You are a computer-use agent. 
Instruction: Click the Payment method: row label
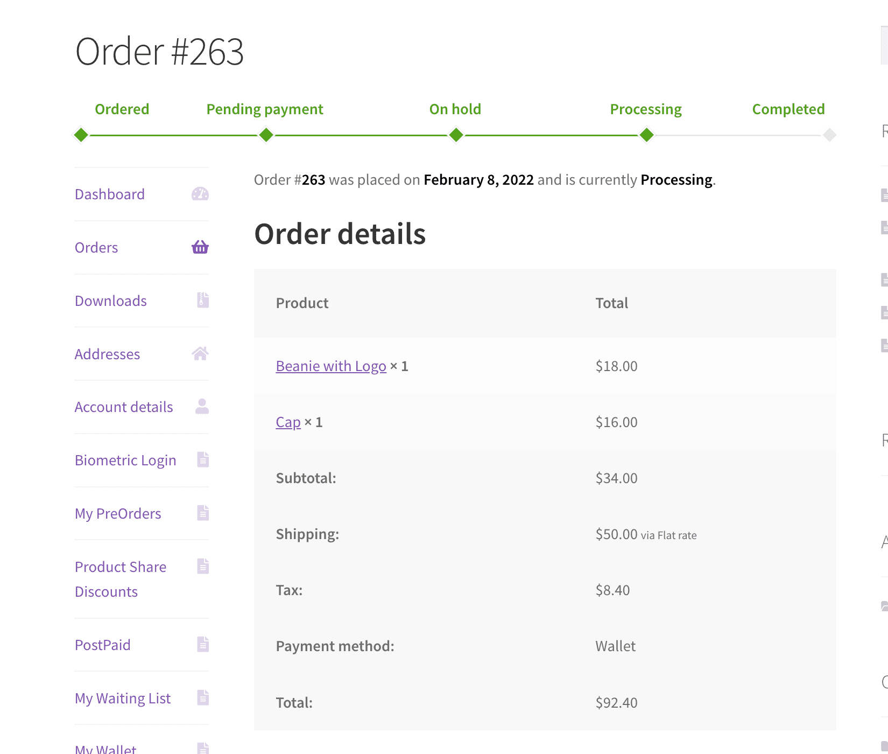coord(335,646)
